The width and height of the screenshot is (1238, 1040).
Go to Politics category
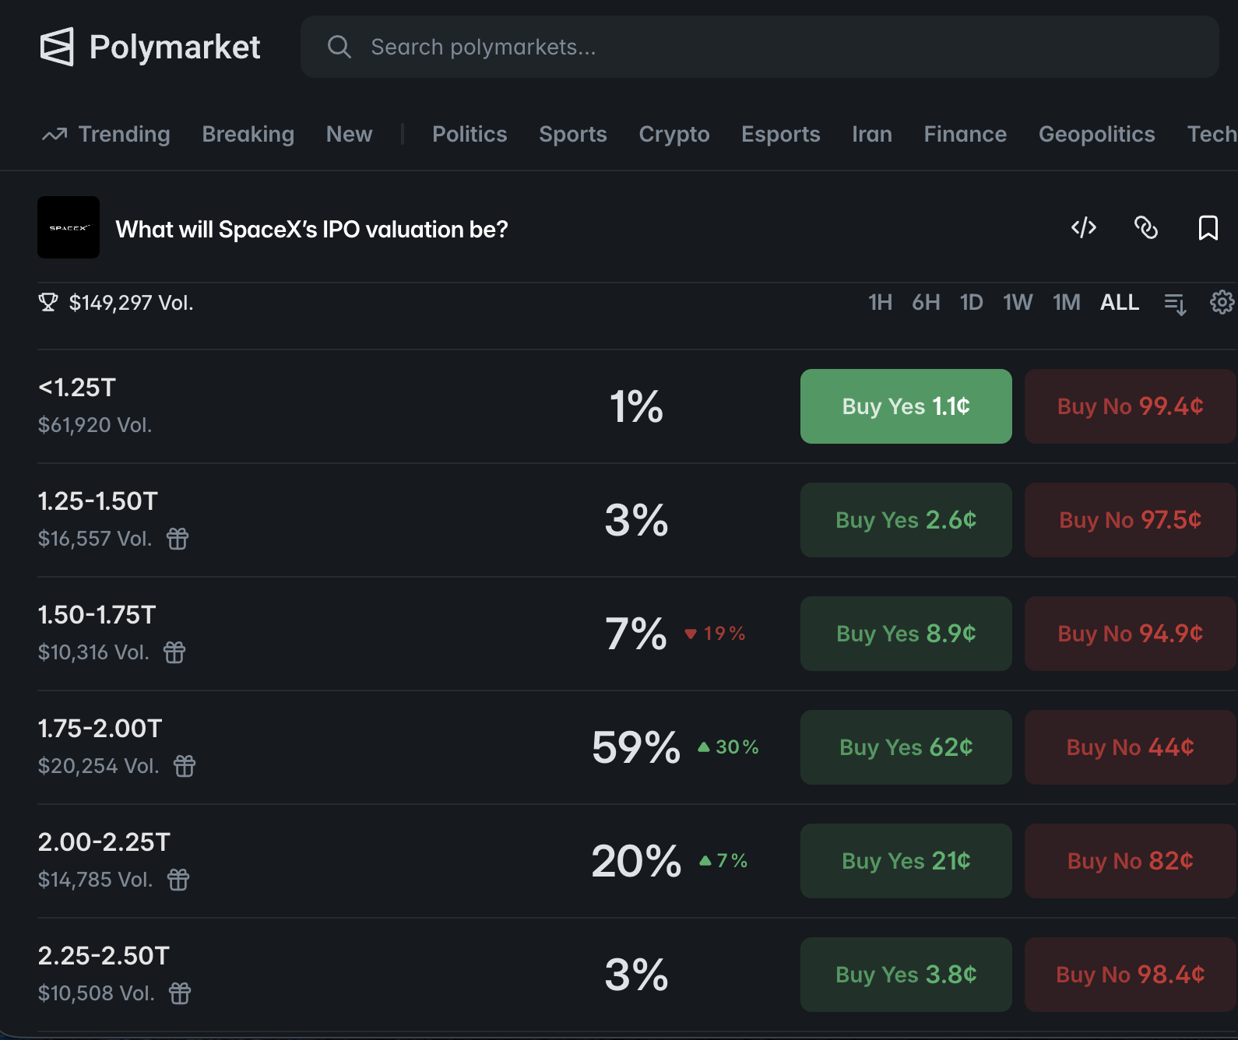470,134
